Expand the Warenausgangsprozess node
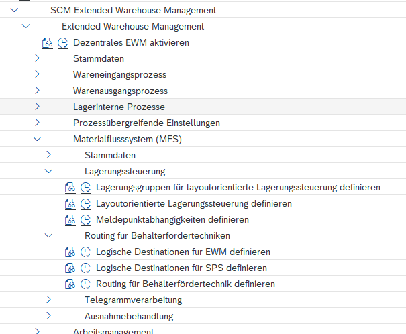The height and width of the screenshot is (334, 406). [38, 91]
